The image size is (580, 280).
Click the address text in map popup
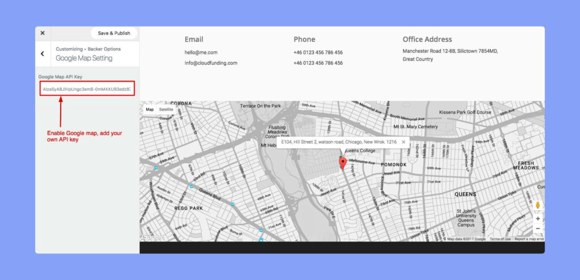click(339, 142)
